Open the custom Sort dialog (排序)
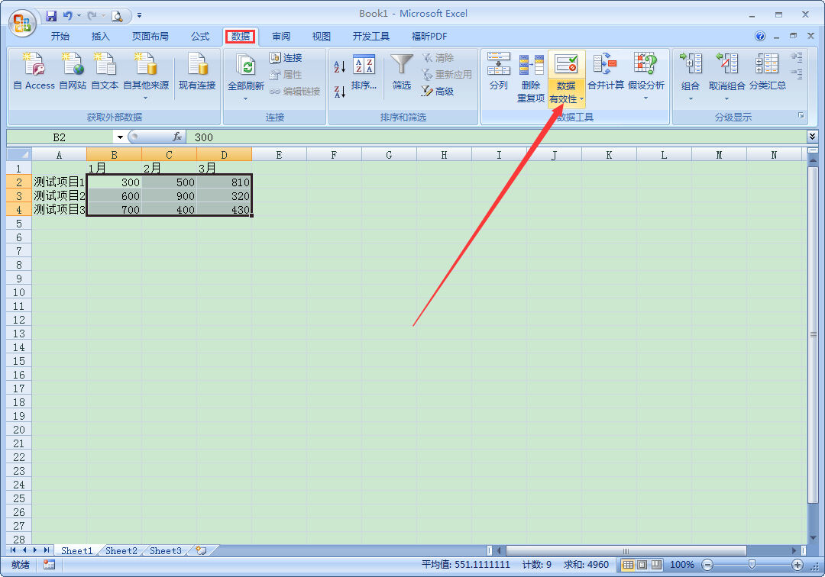Screen dimensions: 825x577 (364, 72)
